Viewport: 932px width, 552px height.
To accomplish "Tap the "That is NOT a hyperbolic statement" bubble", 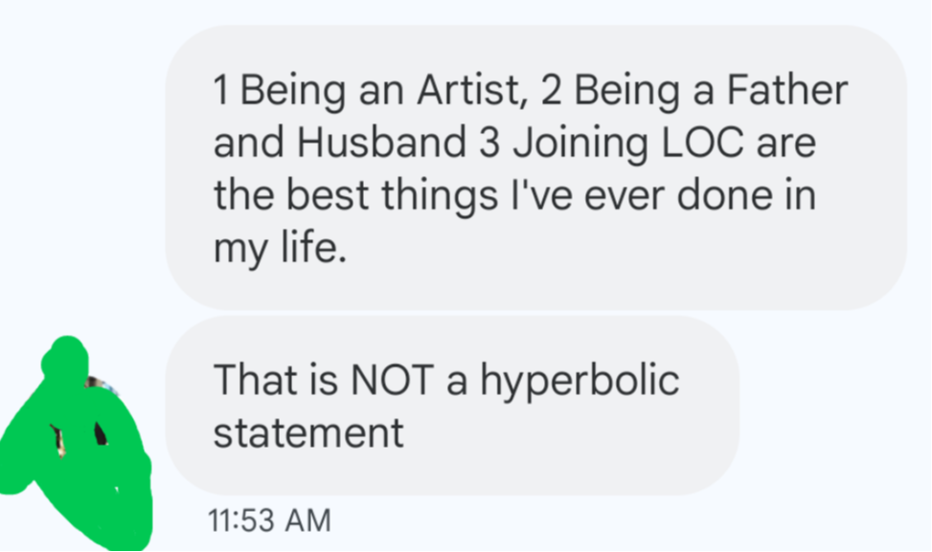I will click(x=452, y=406).
